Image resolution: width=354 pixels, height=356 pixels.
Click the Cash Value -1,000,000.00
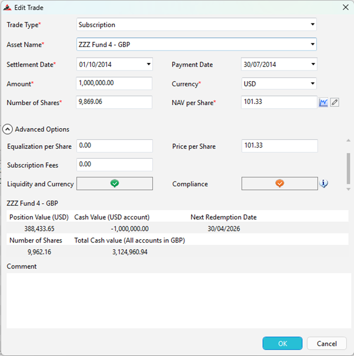coord(130,229)
